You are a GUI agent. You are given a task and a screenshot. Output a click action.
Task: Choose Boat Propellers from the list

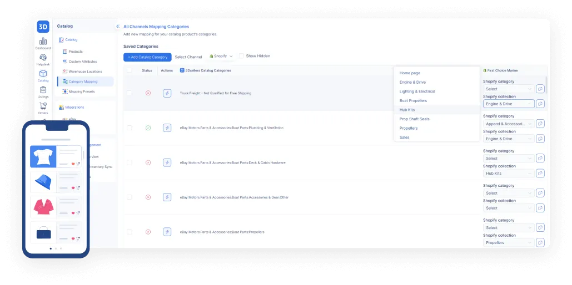tap(437, 100)
